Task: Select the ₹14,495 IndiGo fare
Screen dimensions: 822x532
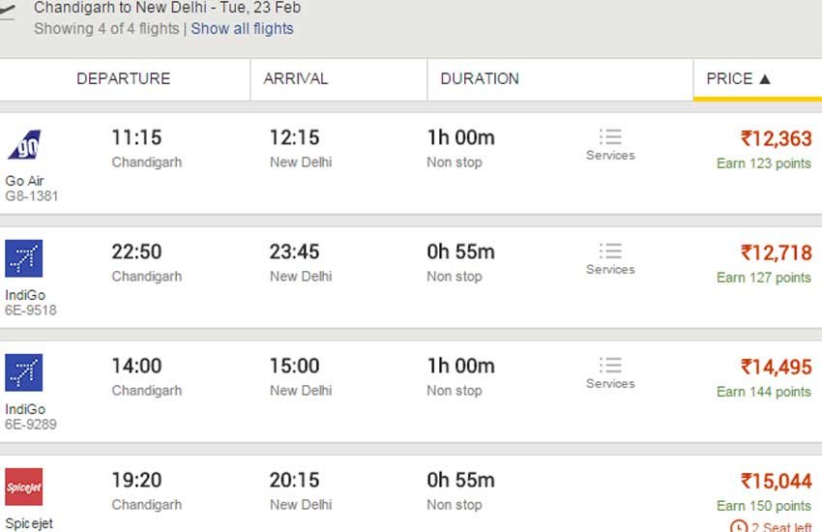Action: click(776, 368)
